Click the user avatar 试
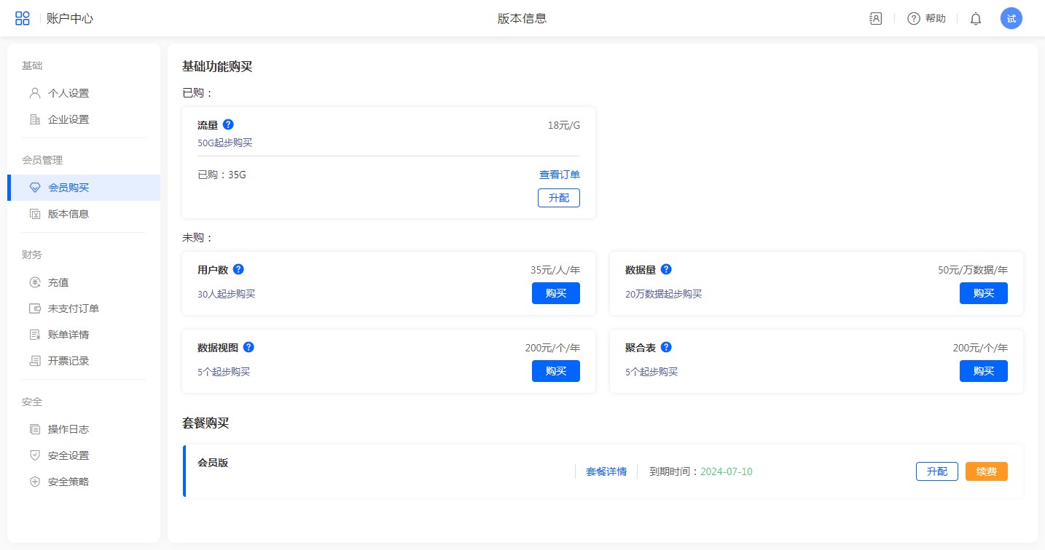 1011,19
